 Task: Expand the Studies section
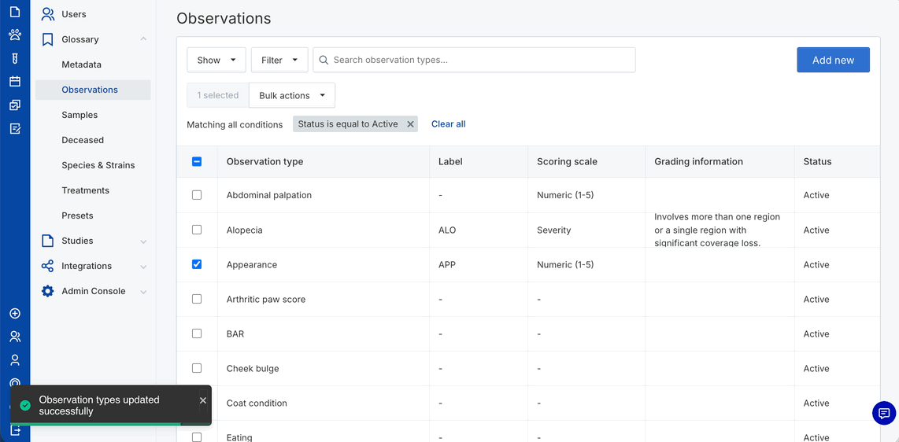tap(143, 241)
